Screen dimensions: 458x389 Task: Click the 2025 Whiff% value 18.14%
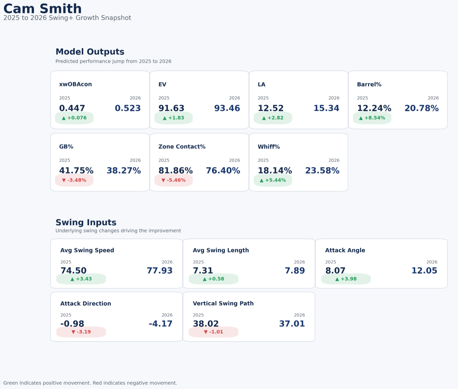click(275, 171)
